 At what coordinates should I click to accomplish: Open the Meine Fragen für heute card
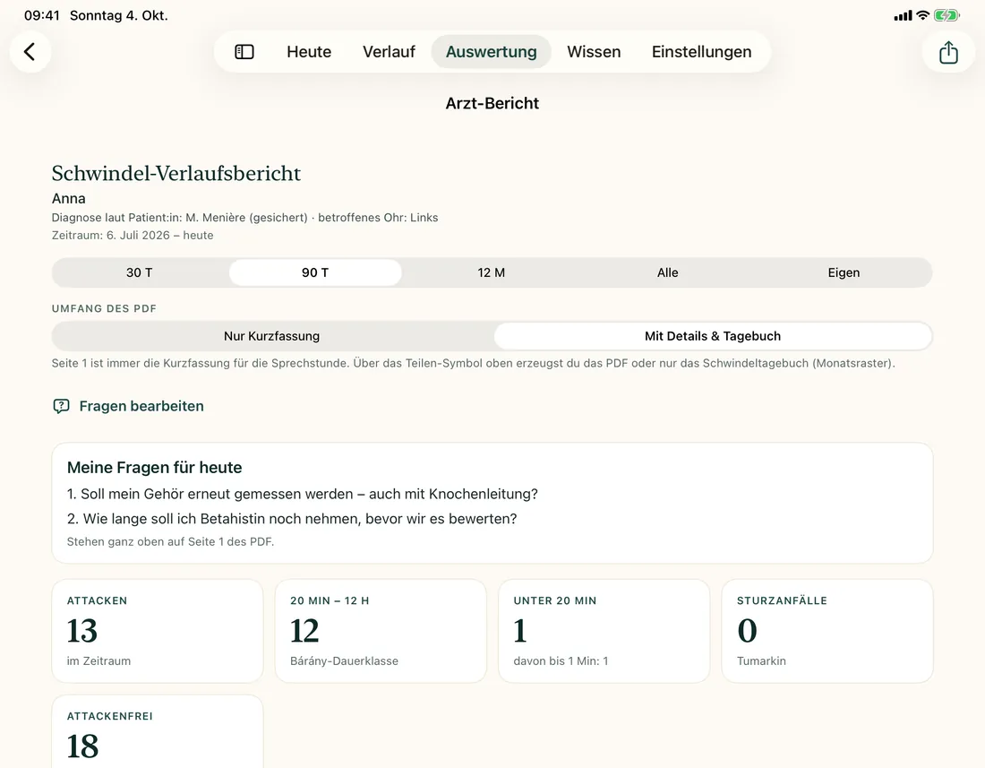pyautogui.click(x=492, y=503)
